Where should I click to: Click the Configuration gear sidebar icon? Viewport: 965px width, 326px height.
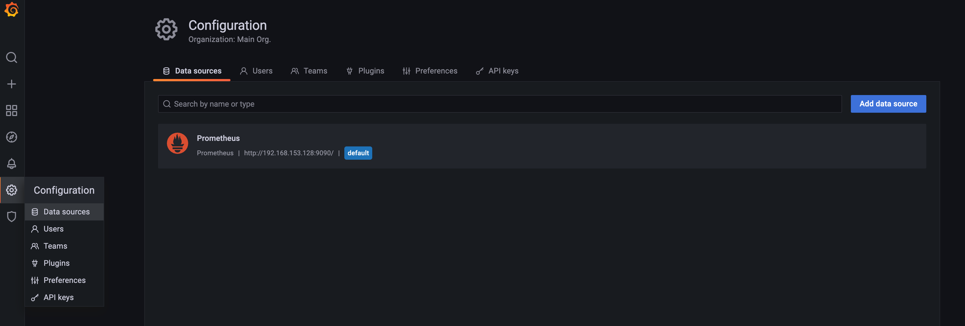tap(12, 190)
